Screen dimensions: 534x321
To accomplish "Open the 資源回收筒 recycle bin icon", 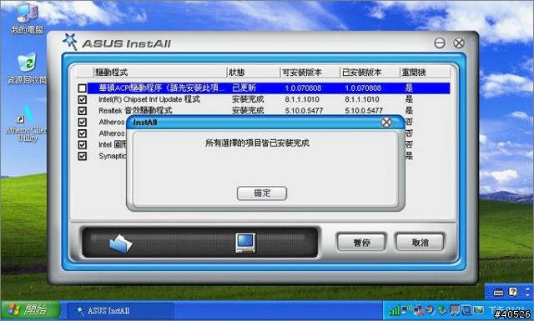I will [x=27, y=69].
